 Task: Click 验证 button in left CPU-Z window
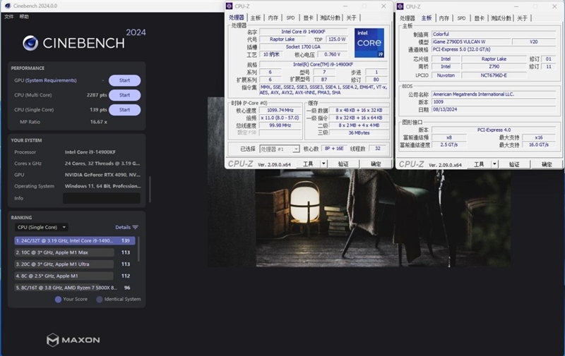click(x=343, y=164)
